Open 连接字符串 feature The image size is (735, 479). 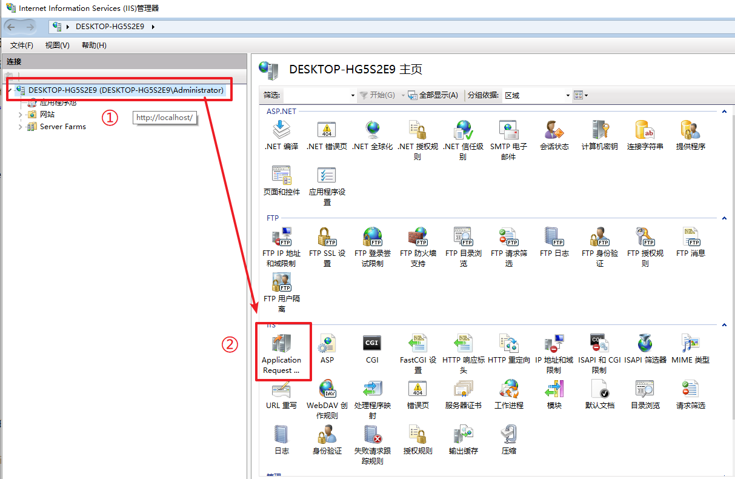click(645, 135)
